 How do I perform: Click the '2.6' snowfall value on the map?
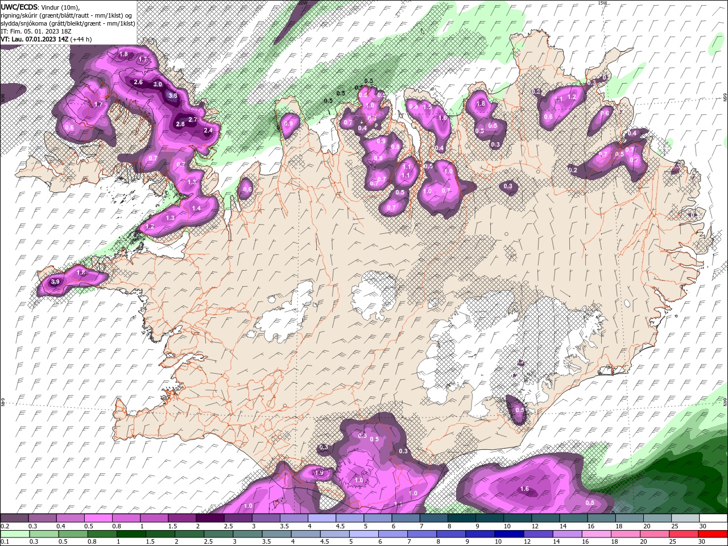138,82
